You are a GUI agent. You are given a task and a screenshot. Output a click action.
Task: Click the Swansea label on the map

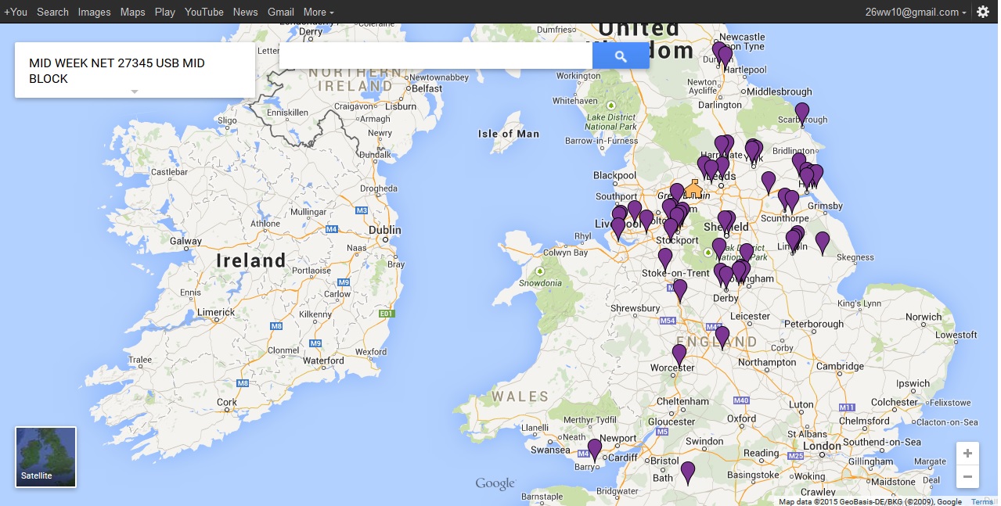click(550, 450)
